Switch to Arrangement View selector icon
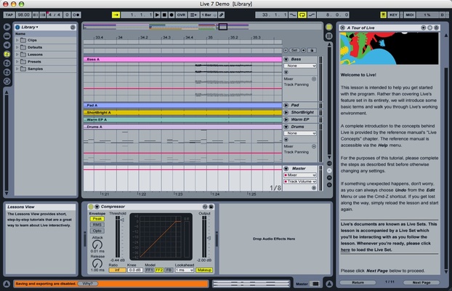 pos(329,27)
